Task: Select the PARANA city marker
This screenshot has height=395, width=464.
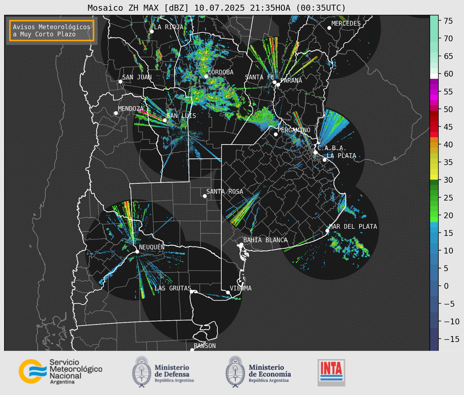Action: tap(278, 85)
